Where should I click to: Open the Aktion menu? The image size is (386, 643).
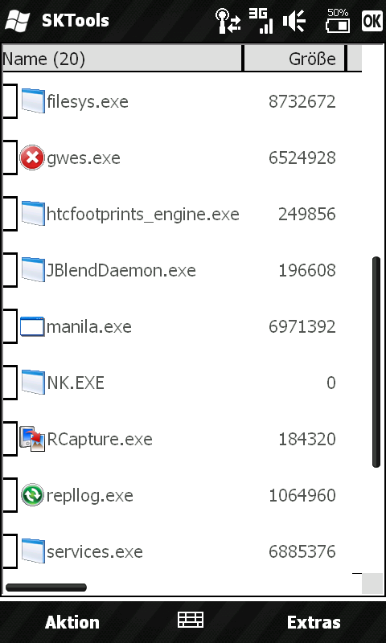(72, 622)
